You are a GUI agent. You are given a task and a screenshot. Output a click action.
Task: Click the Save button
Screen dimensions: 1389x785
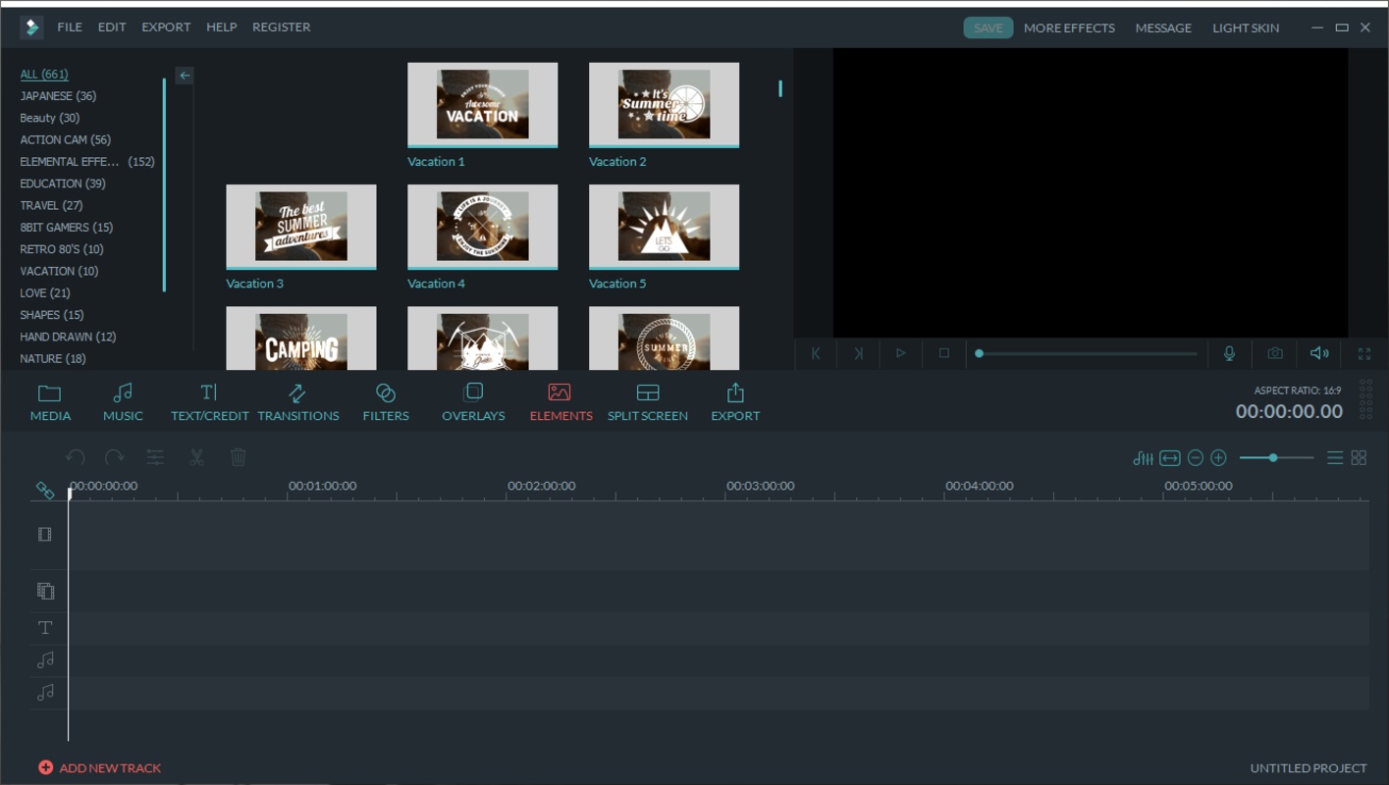pos(988,27)
